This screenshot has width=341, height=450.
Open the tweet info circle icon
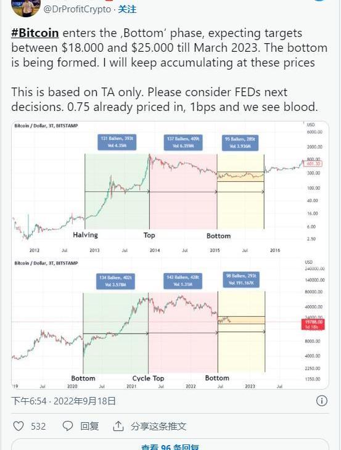321,401
